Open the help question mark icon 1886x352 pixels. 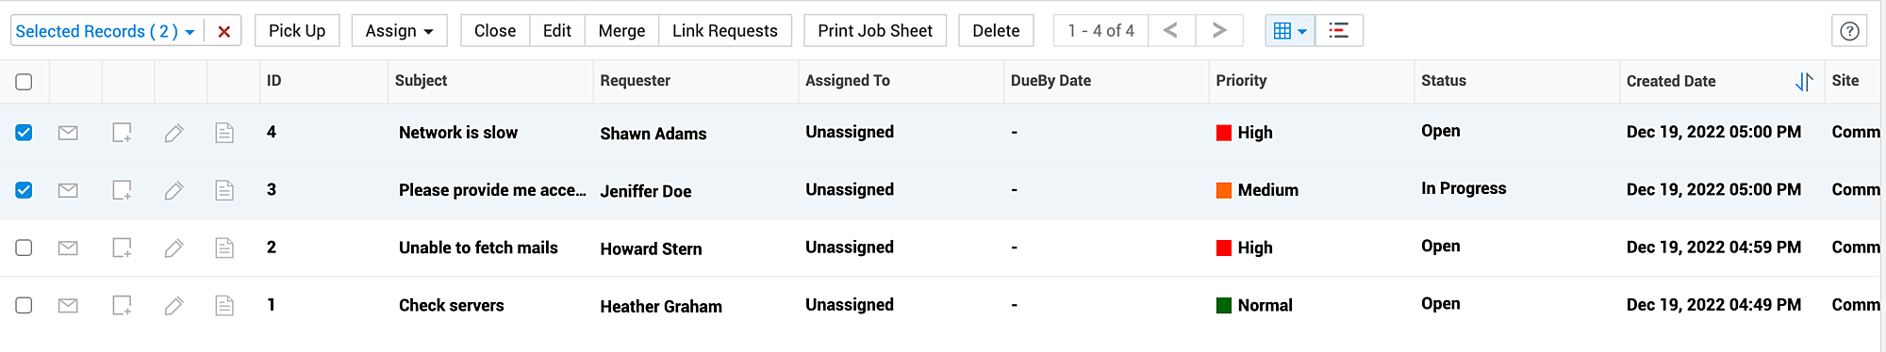pyautogui.click(x=1849, y=31)
